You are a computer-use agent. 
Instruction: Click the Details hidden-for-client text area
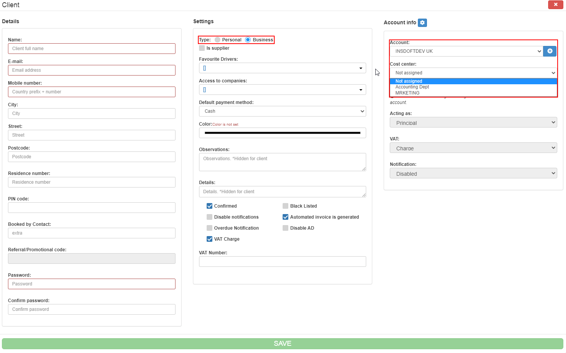283,192
